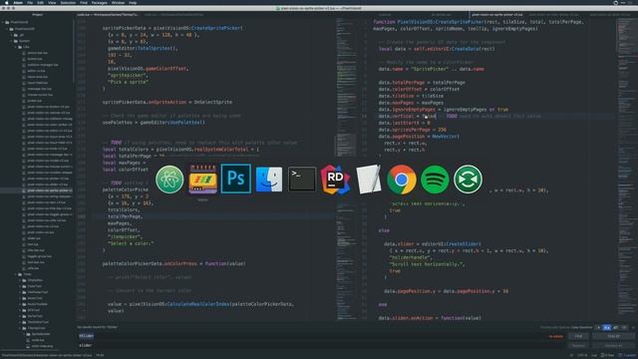Select the yellow game cartridge app icon
The image size is (638, 359).
tap(202, 179)
